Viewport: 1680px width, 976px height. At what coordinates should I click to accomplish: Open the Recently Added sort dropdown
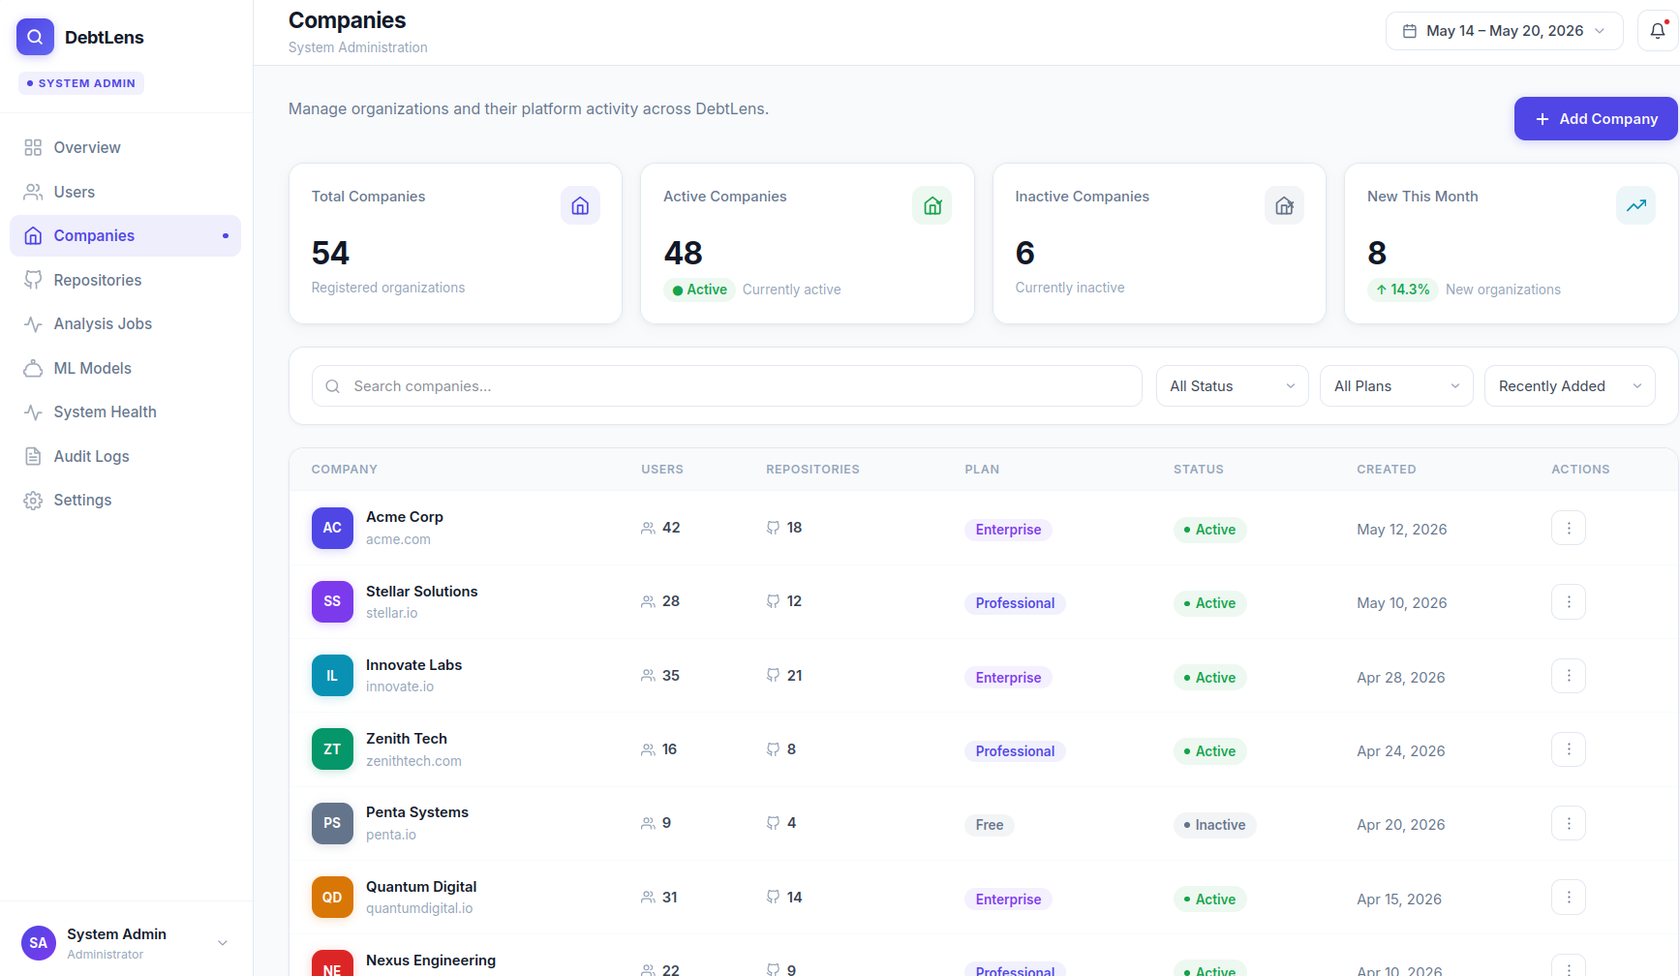1570,386
